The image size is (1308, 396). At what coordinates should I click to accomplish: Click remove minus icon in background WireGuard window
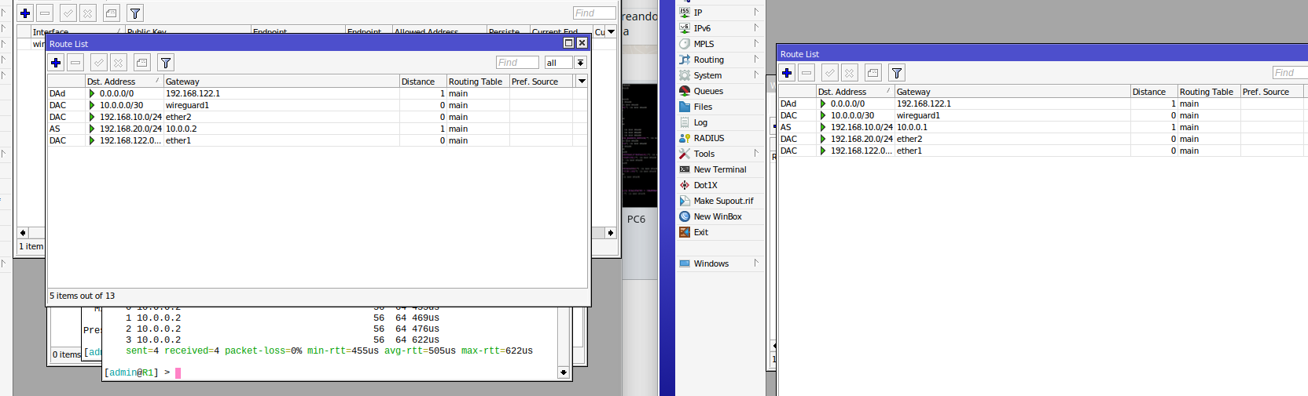[45, 13]
